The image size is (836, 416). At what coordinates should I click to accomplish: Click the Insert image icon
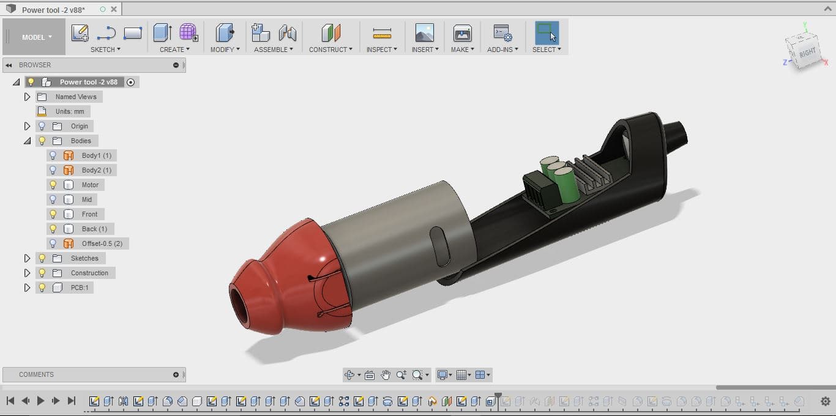coord(424,33)
